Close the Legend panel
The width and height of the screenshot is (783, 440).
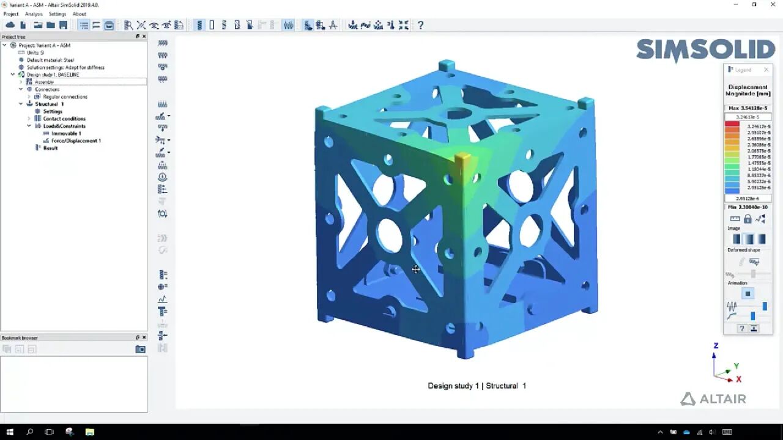click(766, 70)
